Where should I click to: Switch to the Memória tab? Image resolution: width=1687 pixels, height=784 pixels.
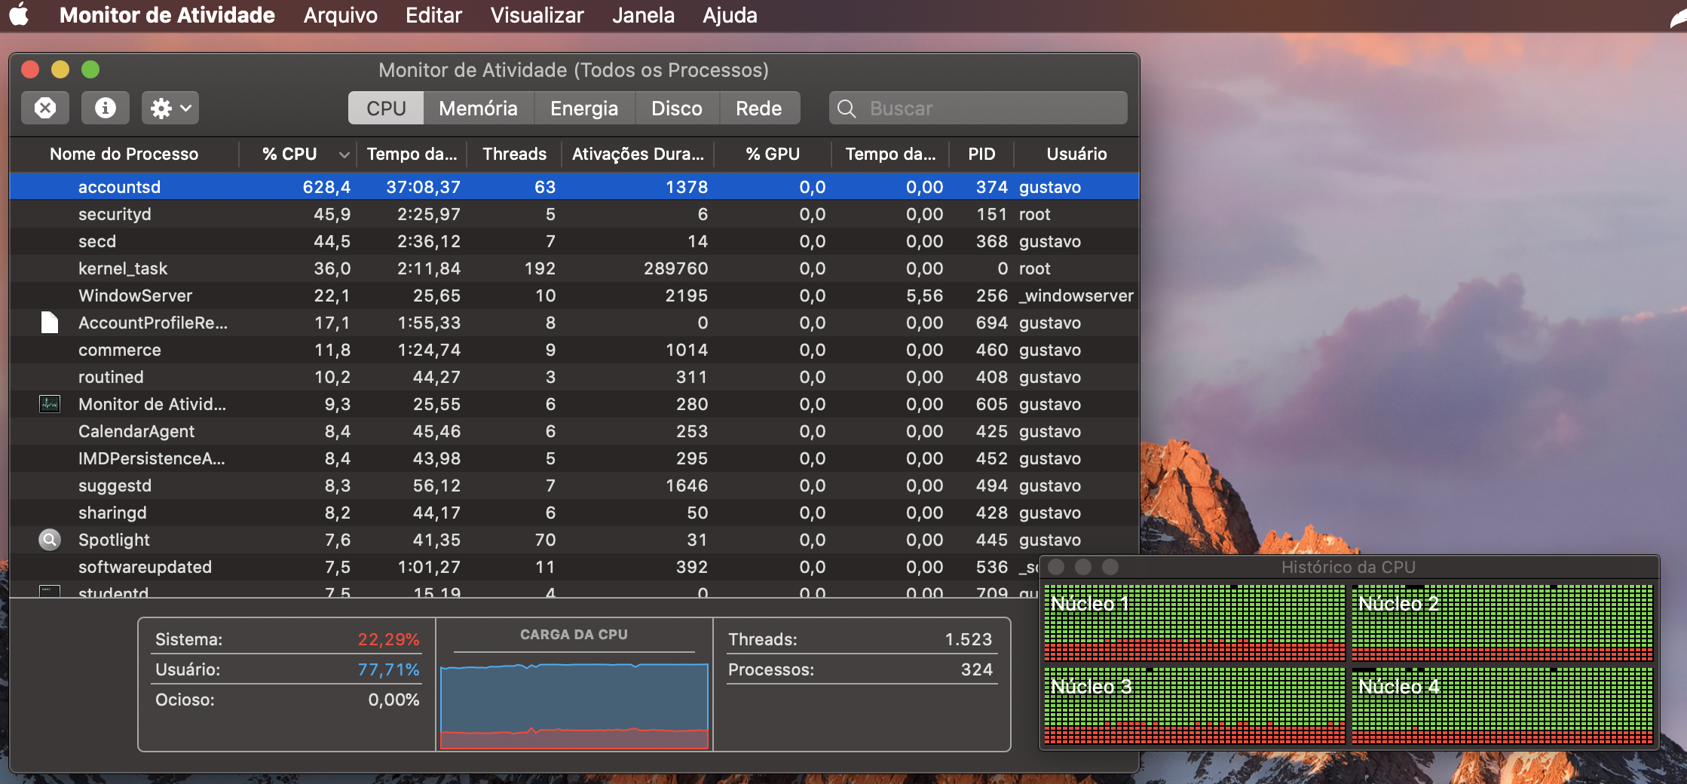(x=478, y=109)
